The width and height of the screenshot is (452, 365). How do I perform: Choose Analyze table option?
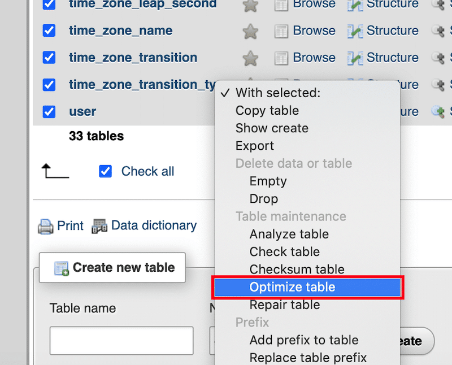[x=289, y=234]
